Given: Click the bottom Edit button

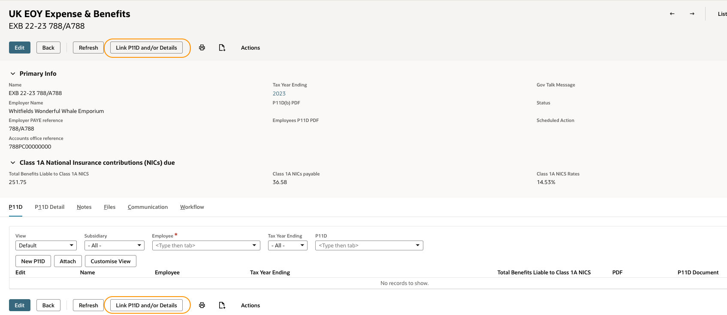Looking at the screenshot, I should 20,305.
